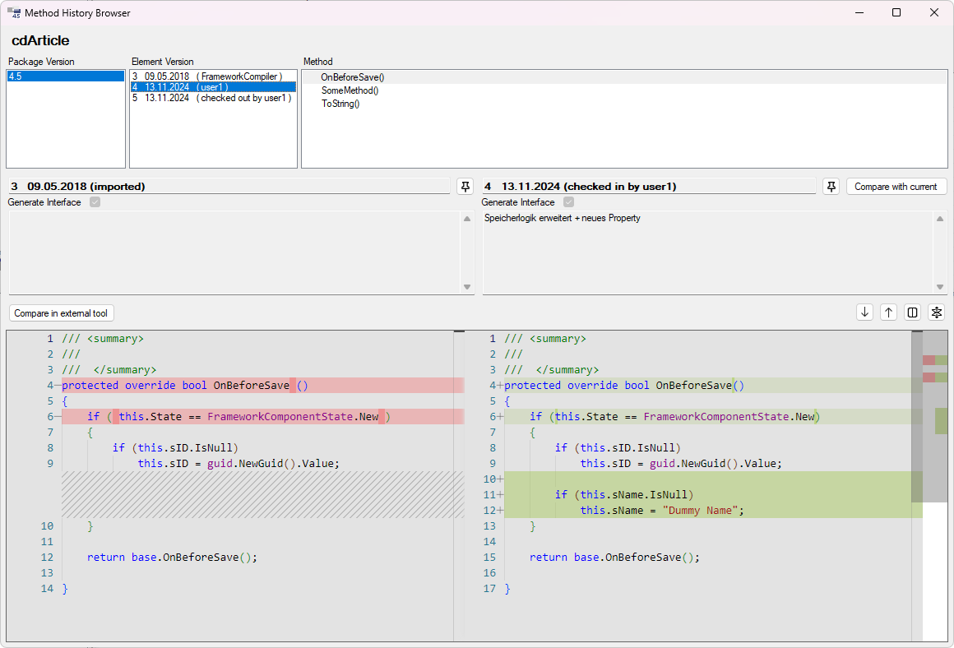Maximize the Method History Browser window
Screen dimensions: 954x648
[x=896, y=13]
